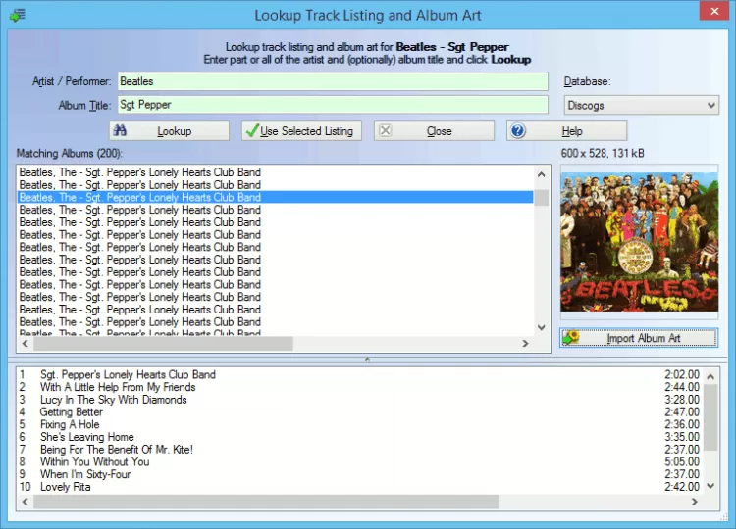Viewport: 736px width, 529px height.
Task: Click the Album Title field containing Sgt Pepper
Action: pos(333,105)
